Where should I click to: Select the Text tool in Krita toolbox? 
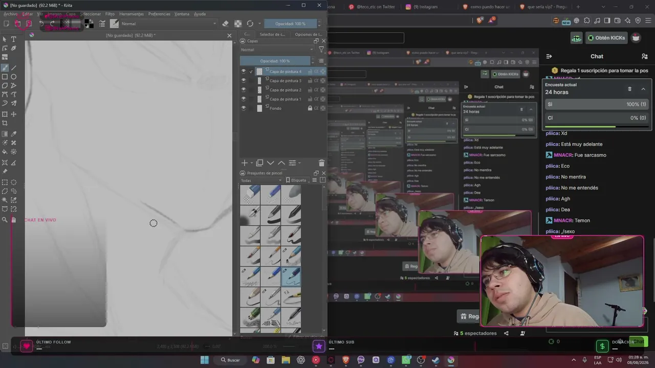(14, 39)
